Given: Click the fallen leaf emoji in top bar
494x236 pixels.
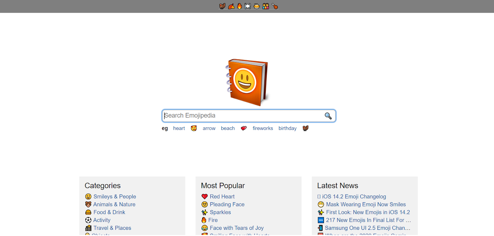Looking at the screenshot, I should (231, 6).
